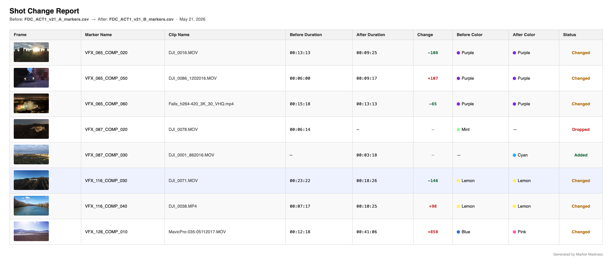This screenshot has width=614, height=269.
Task: Click the May 21, 2026 date
Action: [192, 19]
